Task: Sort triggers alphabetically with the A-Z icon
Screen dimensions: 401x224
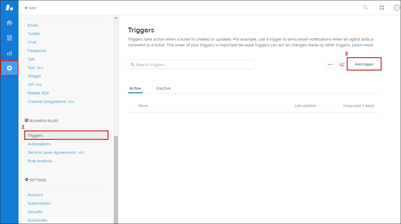Action: click(342, 64)
